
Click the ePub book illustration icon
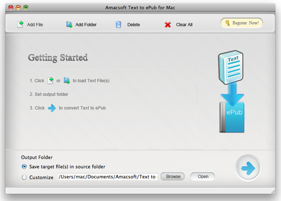[x=232, y=118]
